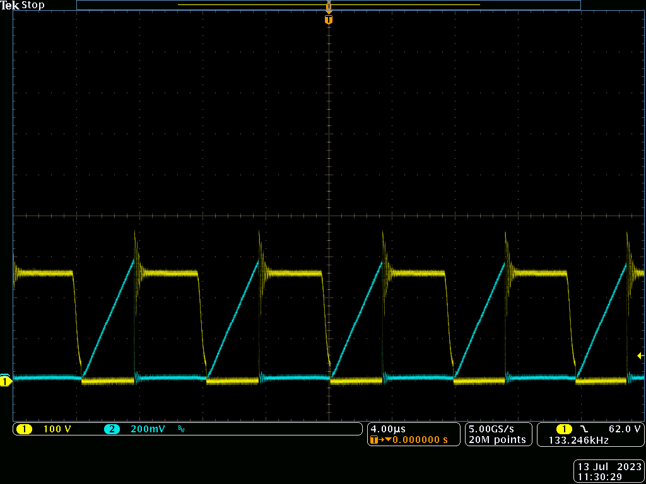Click the bandwidth limit indicator on channel 2
This screenshot has height=484, width=646.
(x=181, y=429)
